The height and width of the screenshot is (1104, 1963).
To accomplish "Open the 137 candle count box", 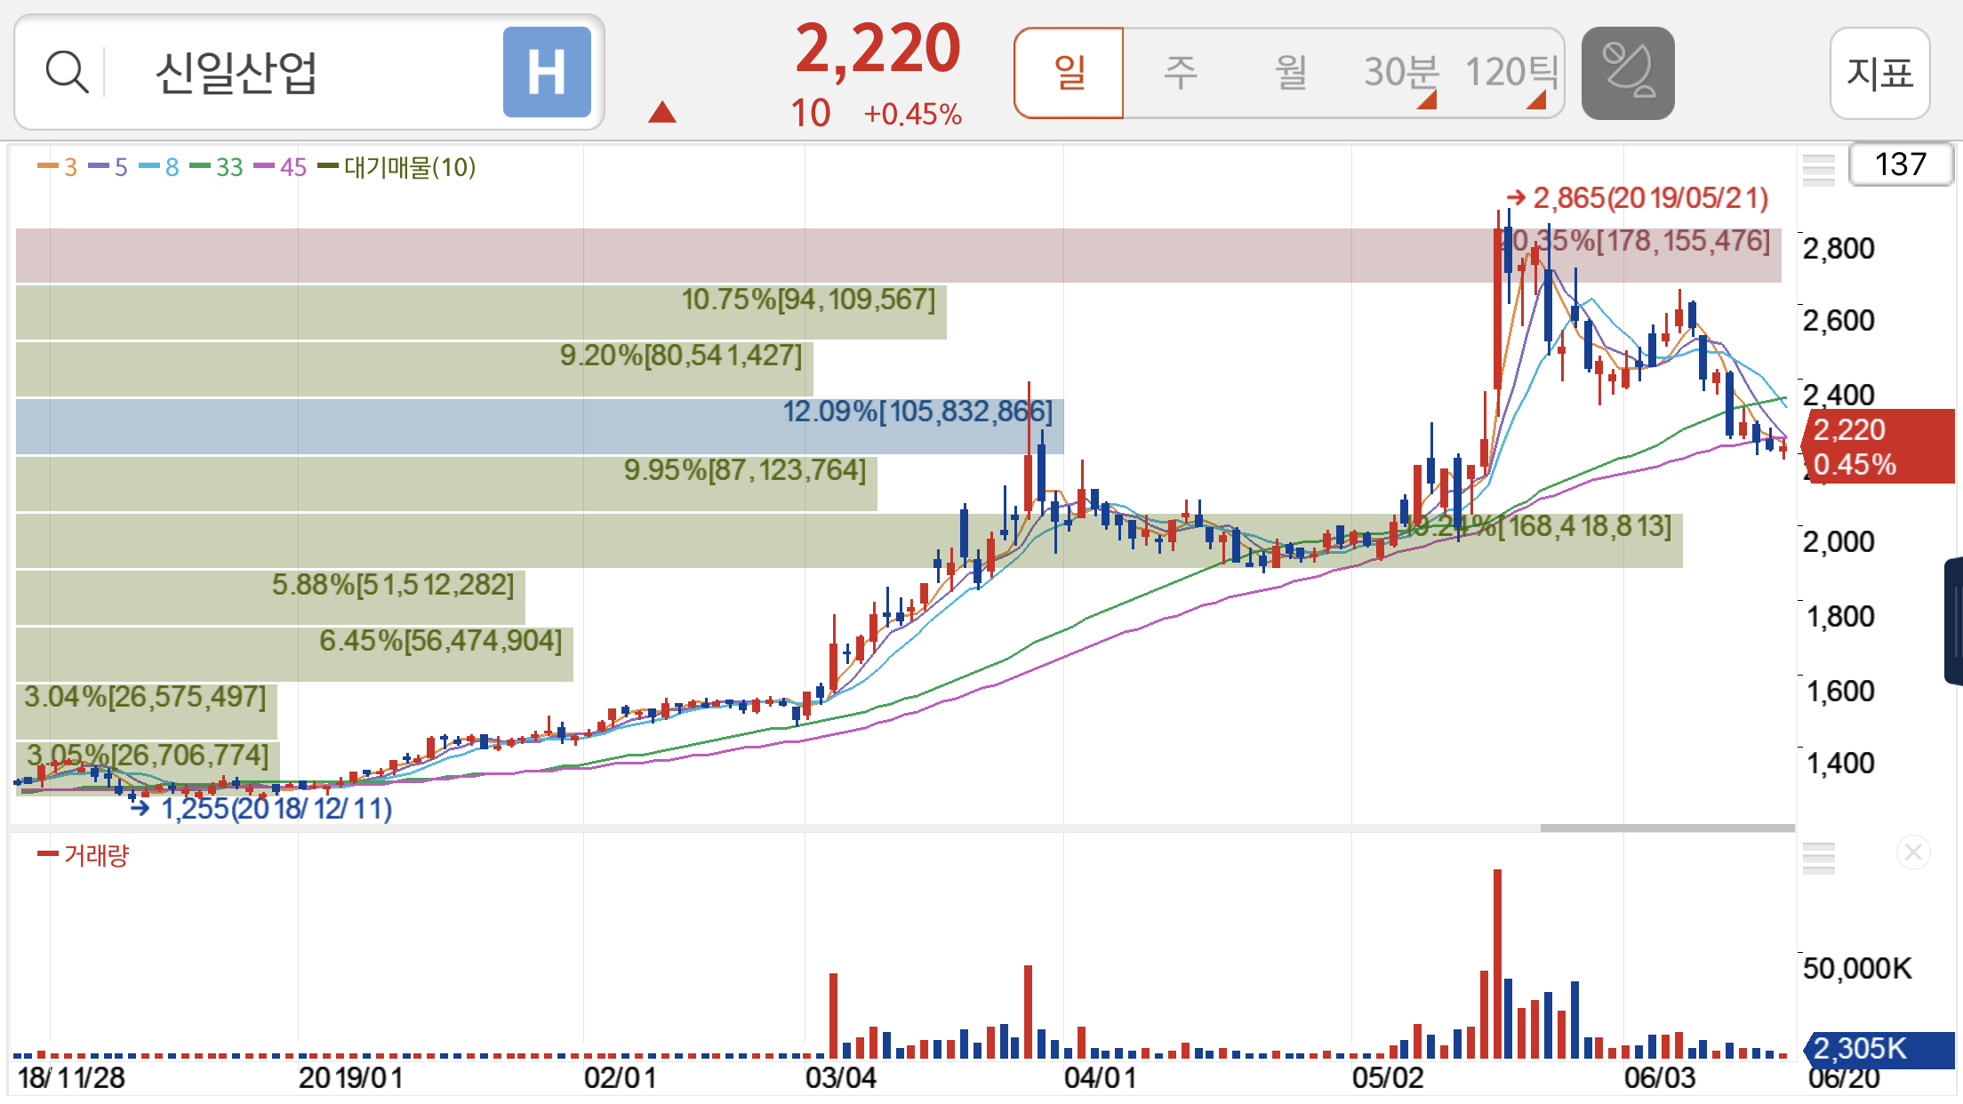I will 1900,164.
